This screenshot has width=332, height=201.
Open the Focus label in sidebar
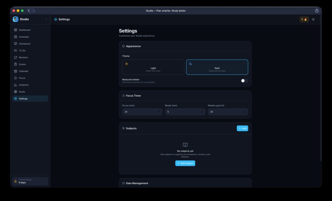coord(22,78)
